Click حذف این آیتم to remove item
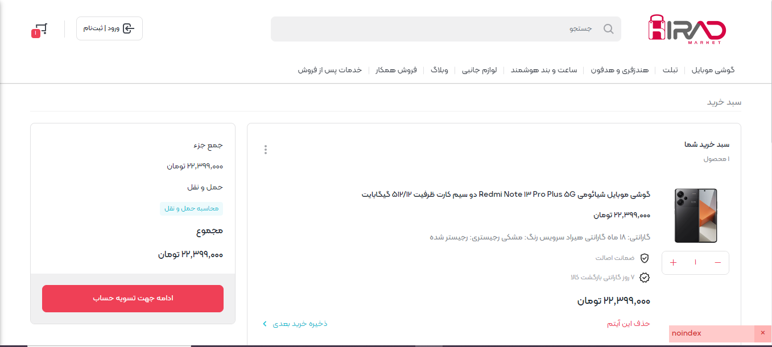 click(x=628, y=324)
